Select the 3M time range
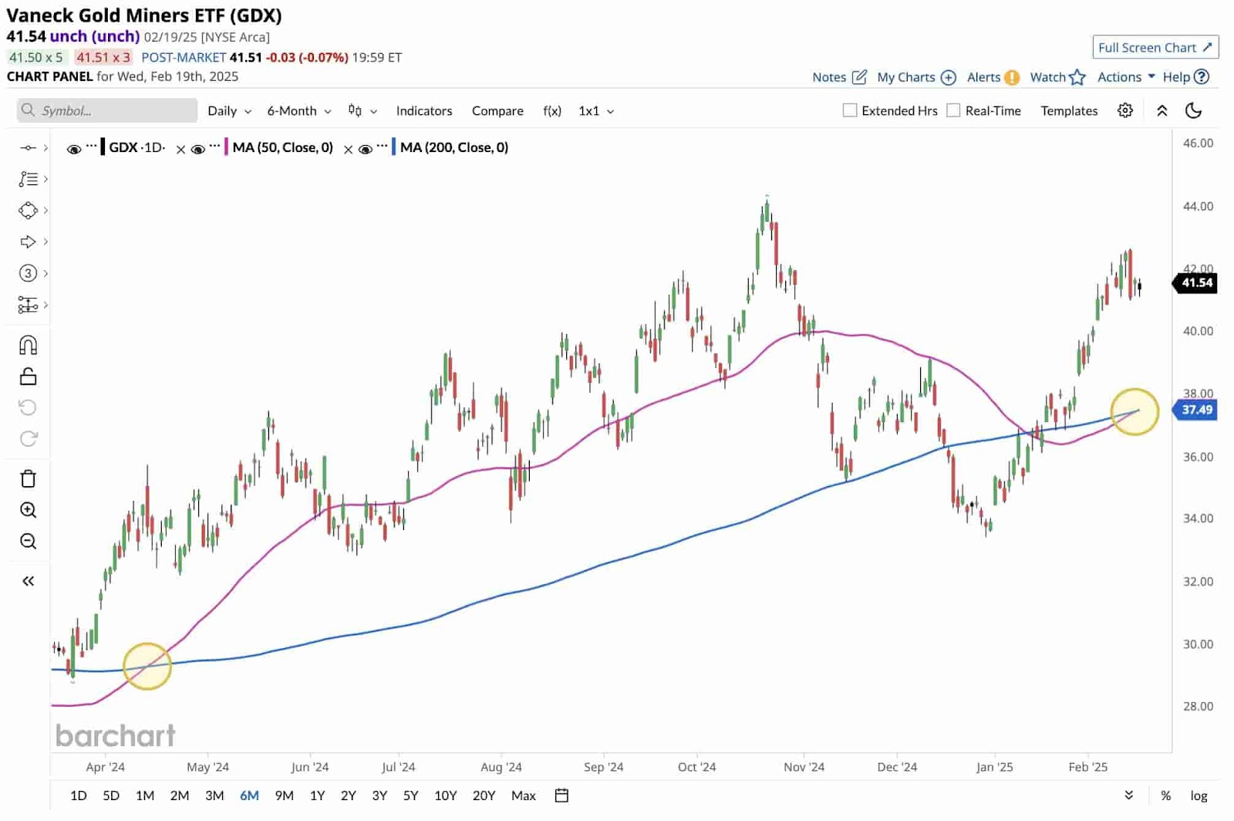 [214, 796]
